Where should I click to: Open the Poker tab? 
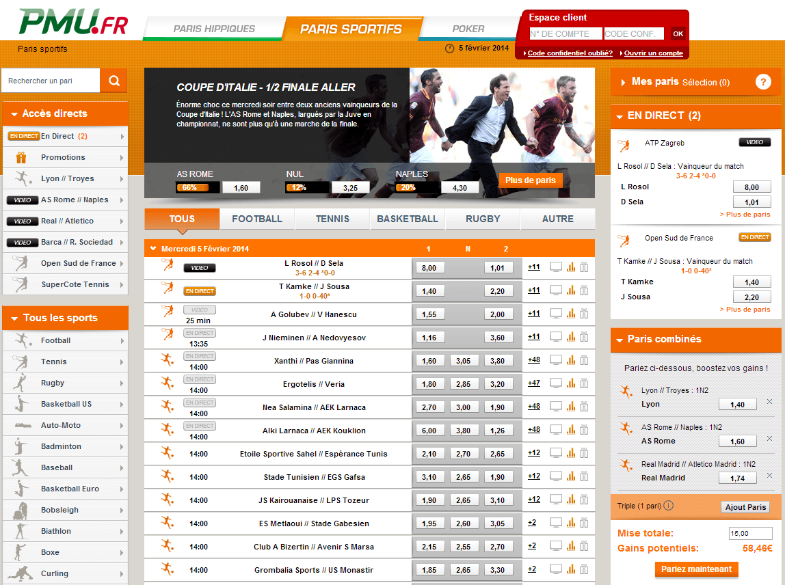coord(468,29)
